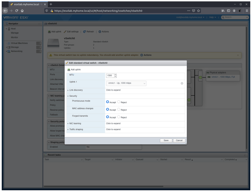The height and width of the screenshot is (192, 252).
Task: Click the Storage icon in the Navigator
Action: [x=9, y=47]
